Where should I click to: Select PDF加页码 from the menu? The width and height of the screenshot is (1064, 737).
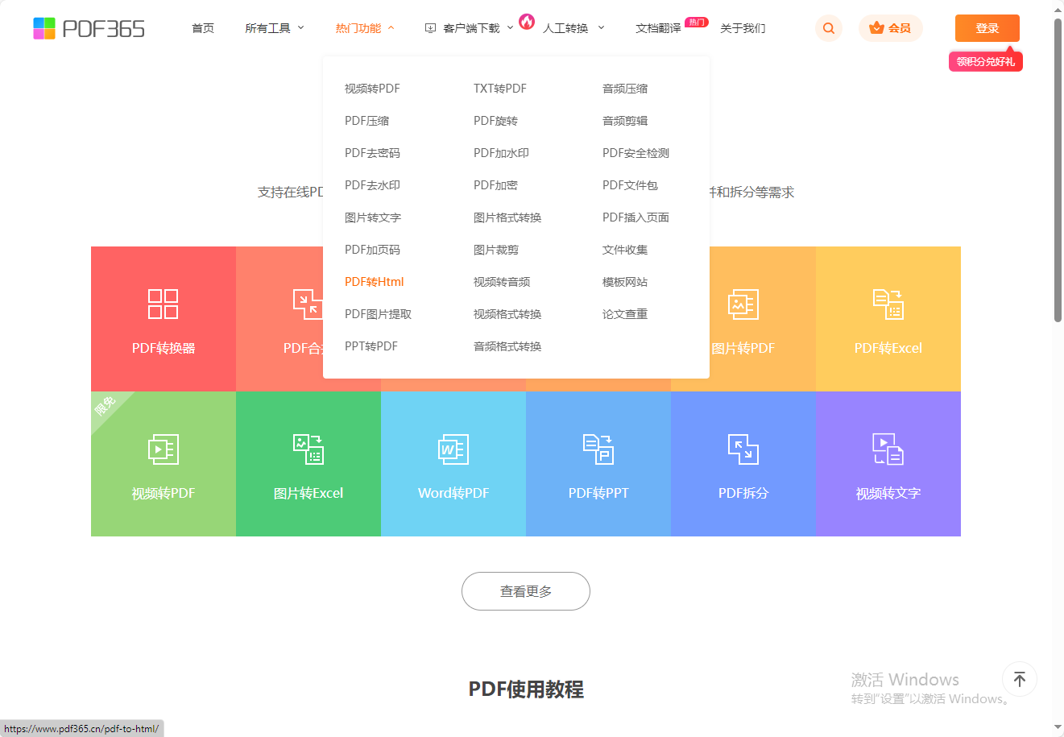click(372, 250)
